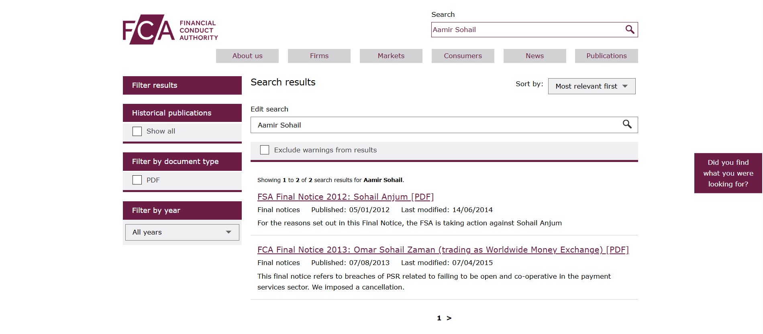Open the Publications menu
Image resolution: width=763 pixels, height=334 pixels.
pyautogui.click(x=606, y=56)
